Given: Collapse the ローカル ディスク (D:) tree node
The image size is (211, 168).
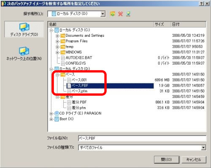Looking at the screenshot, I should pos(51,69).
